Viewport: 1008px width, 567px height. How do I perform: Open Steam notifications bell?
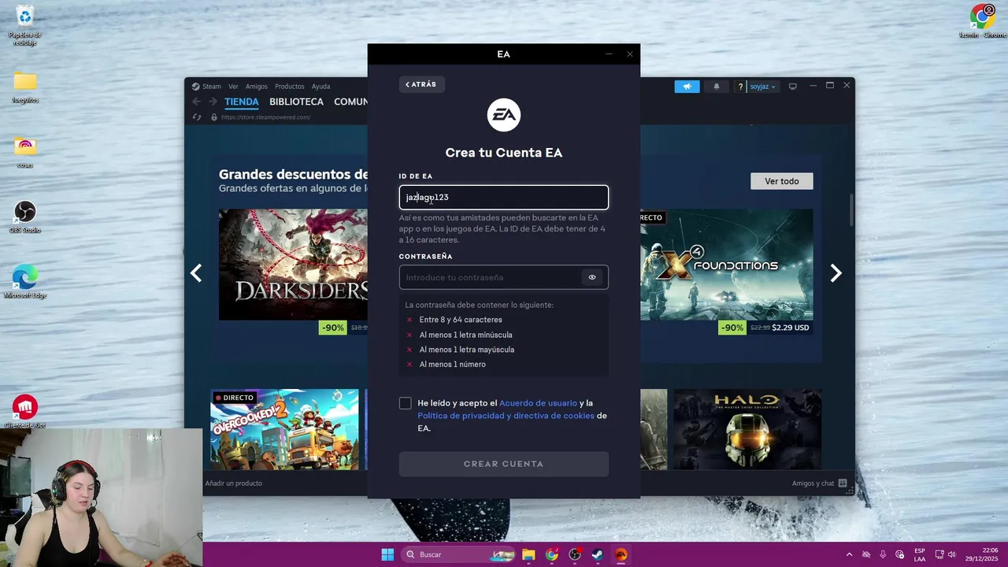pos(717,87)
